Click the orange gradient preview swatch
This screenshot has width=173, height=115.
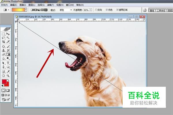tap(18, 10)
